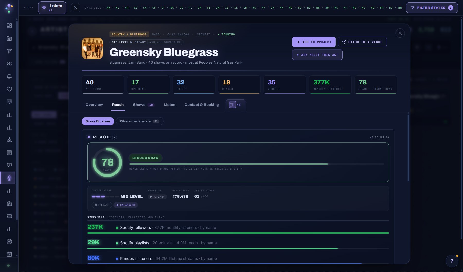Click the tent icon in the sidebar
The image size is (463, 272).
pos(9,140)
